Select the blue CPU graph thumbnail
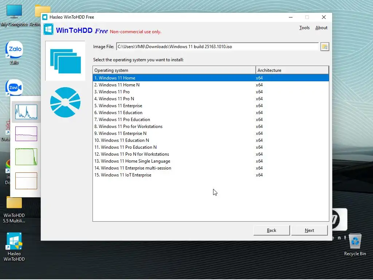 [x=26, y=112]
